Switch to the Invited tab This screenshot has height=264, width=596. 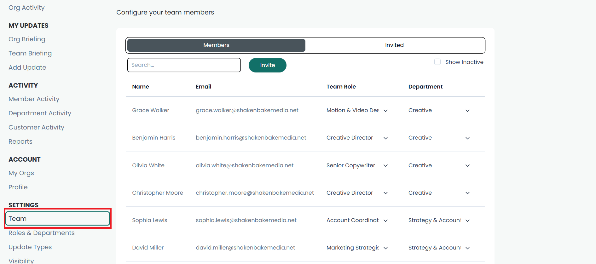pyautogui.click(x=394, y=45)
